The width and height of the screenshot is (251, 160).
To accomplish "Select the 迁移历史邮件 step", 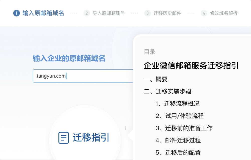I will [168, 13].
